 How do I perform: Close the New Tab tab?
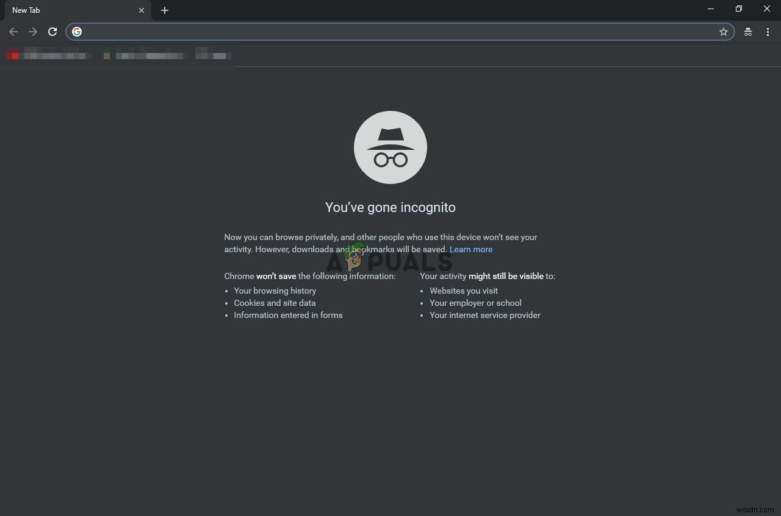tap(142, 10)
